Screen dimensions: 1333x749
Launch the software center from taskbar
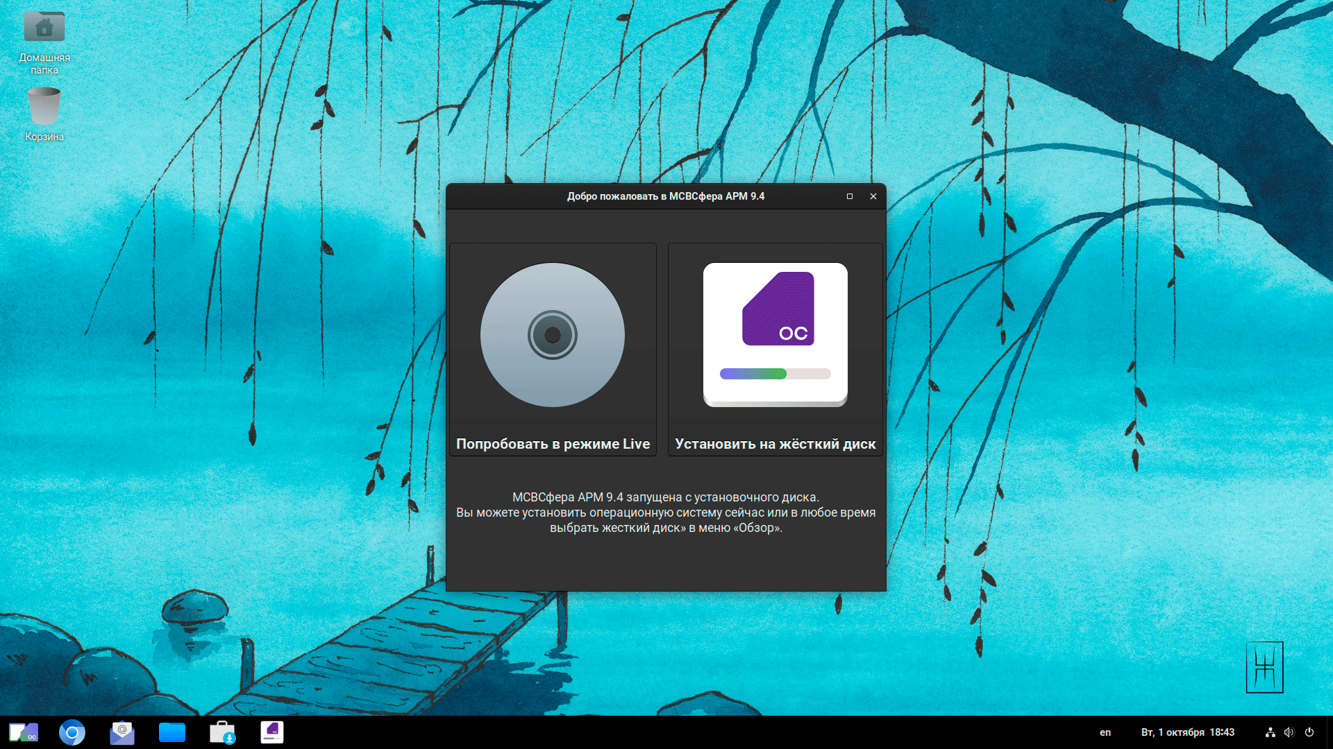(x=222, y=732)
